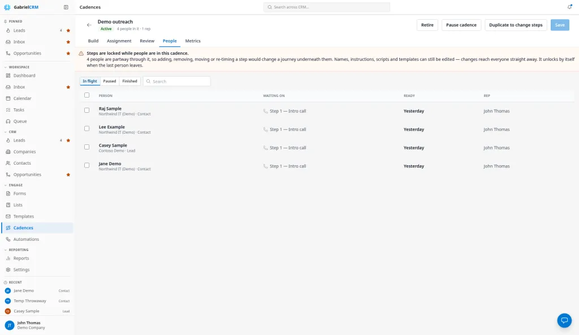Select the Paused filter
Viewport: 579px width, 335px height.
tap(109, 81)
